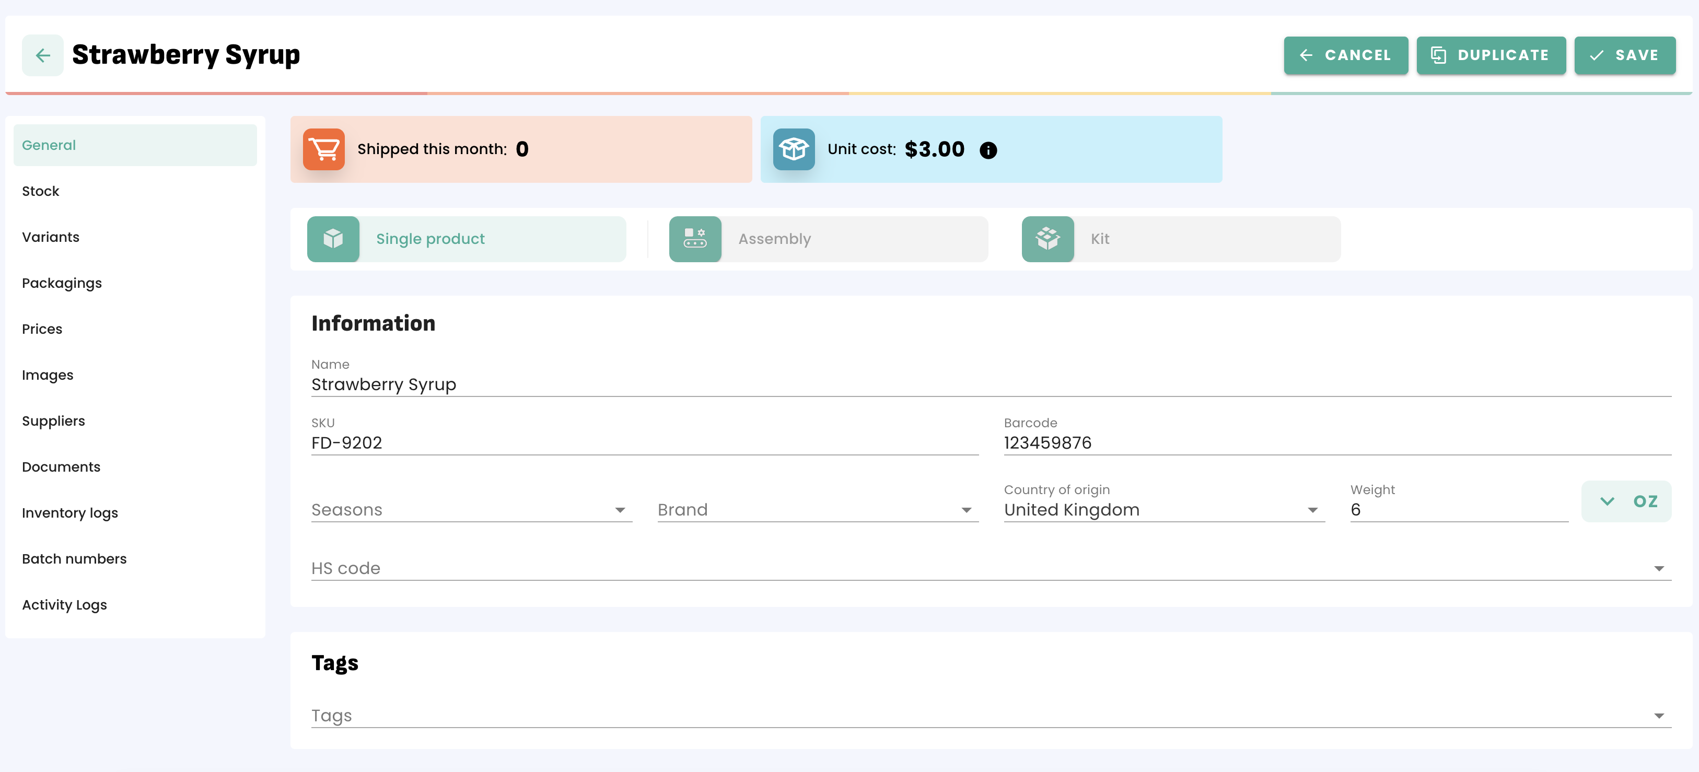1699x772 pixels.
Task: Click the orange shopping cart icon
Action: 324,150
